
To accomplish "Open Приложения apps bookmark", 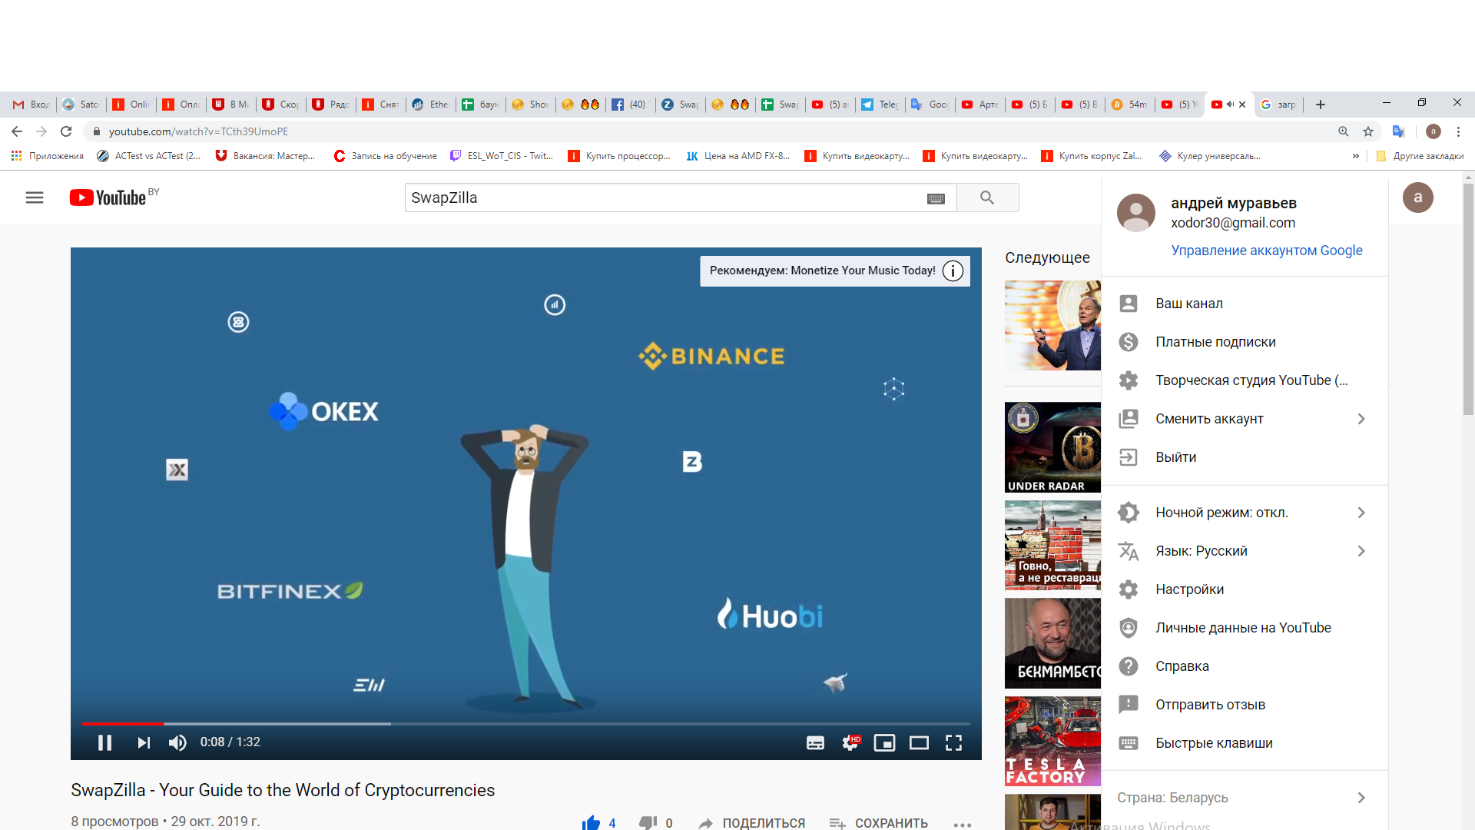I will tap(48, 156).
